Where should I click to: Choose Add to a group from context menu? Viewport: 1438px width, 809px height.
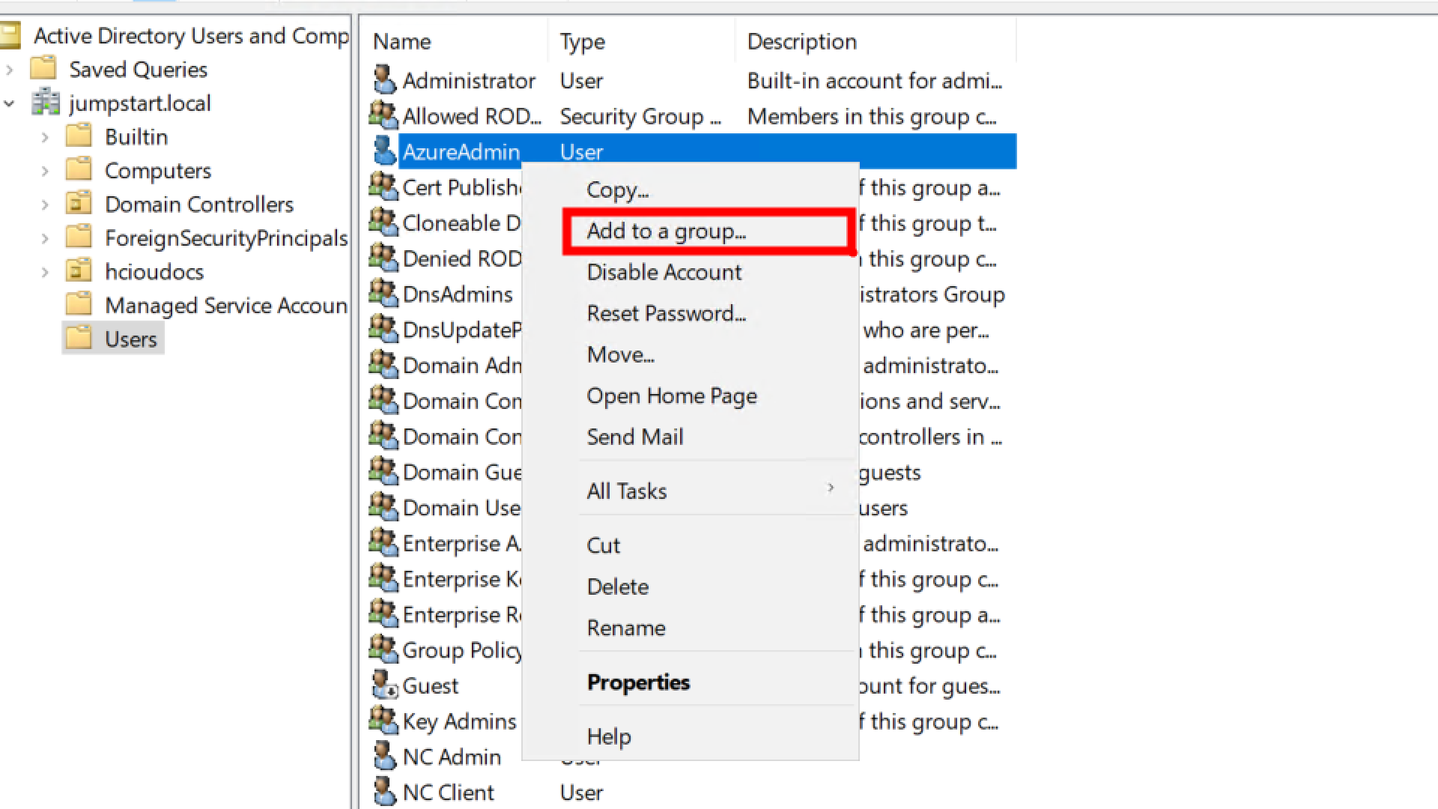(x=666, y=231)
